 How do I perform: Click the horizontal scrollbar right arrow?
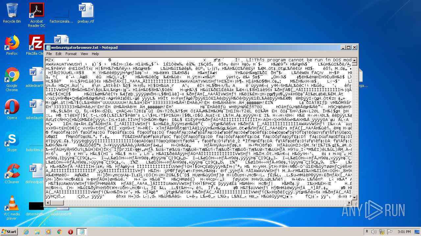pyautogui.click(x=349, y=203)
